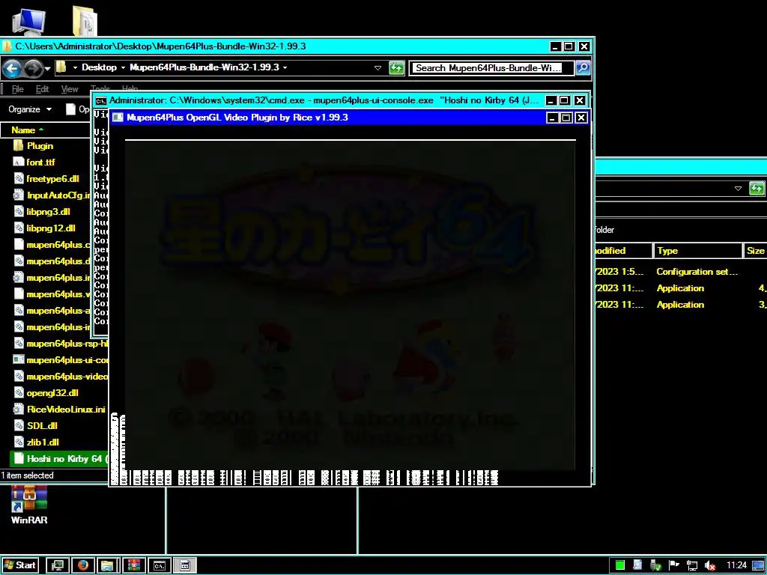Click the WinRAR taskbar button
The image size is (767, 575).
pyautogui.click(x=133, y=565)
